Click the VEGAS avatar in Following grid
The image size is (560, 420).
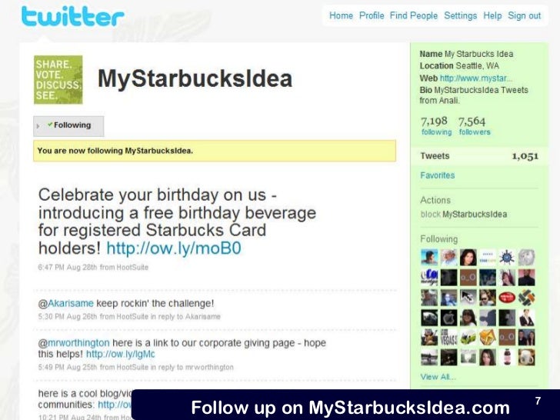pyautogui.click(x=448, y=337)
